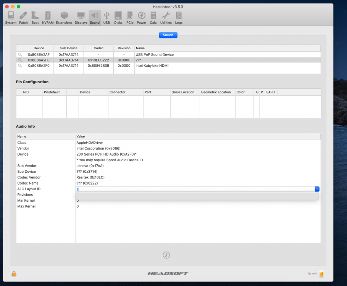Click the Revision column header
347x286 pixels.
tap(124, 48)
